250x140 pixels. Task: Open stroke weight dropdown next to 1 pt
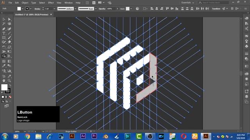tap(54, 9)
